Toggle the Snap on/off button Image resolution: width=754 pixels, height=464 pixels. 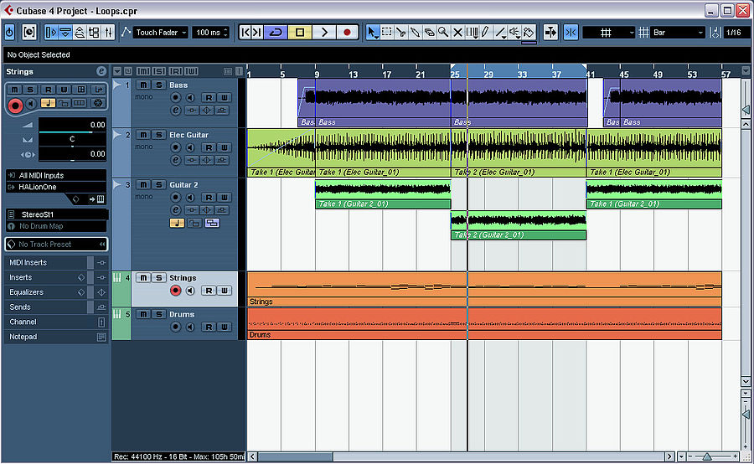point(571,32)
